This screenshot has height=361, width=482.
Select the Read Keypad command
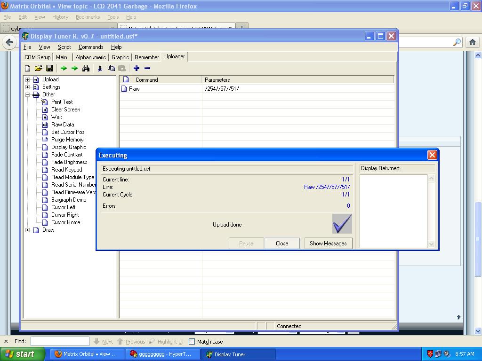tap(67, 170)
